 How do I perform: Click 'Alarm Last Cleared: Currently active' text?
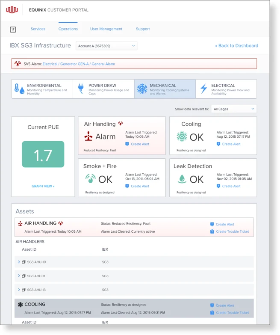point(128,231)
